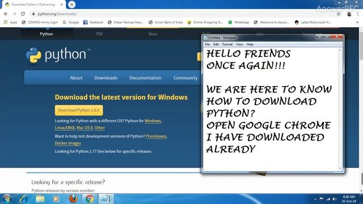Open the taskbar clock and date
Screen dimensions: 363x204
click(349, 199)
